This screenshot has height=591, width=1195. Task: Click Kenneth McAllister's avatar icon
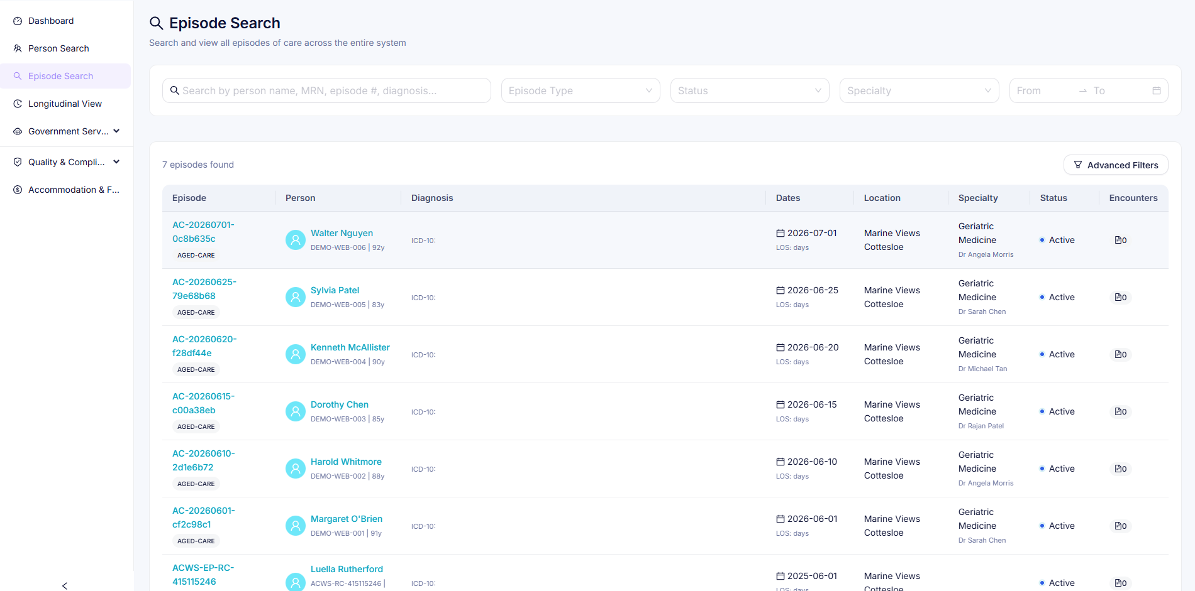pyautogui.click(x=296, y=354)
